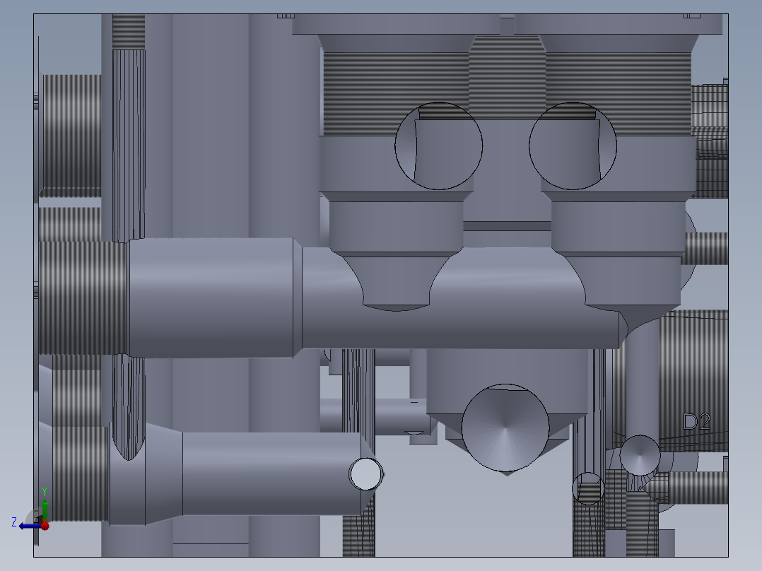Click the red X axis ball of the triad
This screenshot has height=571, width=762.
(x=45, y=525)
